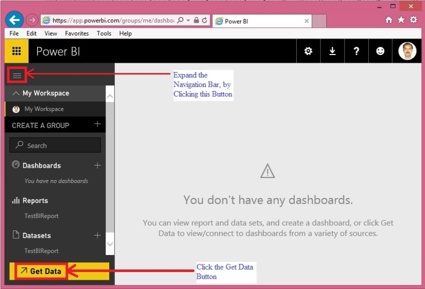The image size is (425, 289).
Task: Open the TestBIReport report
Action: 42,216
